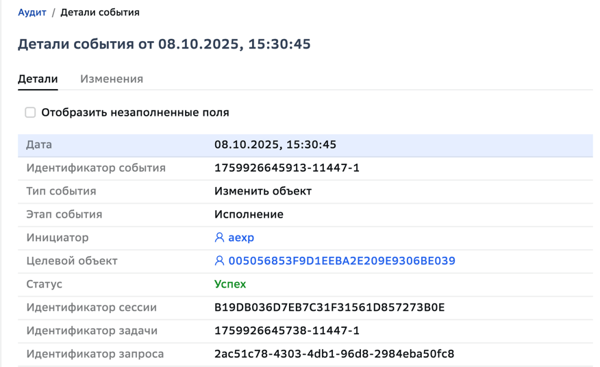Click the value Изменить объект
This screenshot has width=600, height=367.
pyautogui.click(x=263, y=191)
